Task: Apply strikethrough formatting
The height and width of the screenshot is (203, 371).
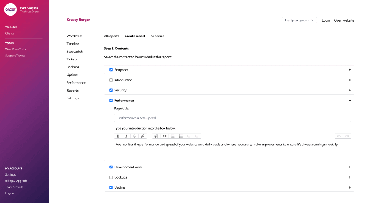Action: [134, 136]
